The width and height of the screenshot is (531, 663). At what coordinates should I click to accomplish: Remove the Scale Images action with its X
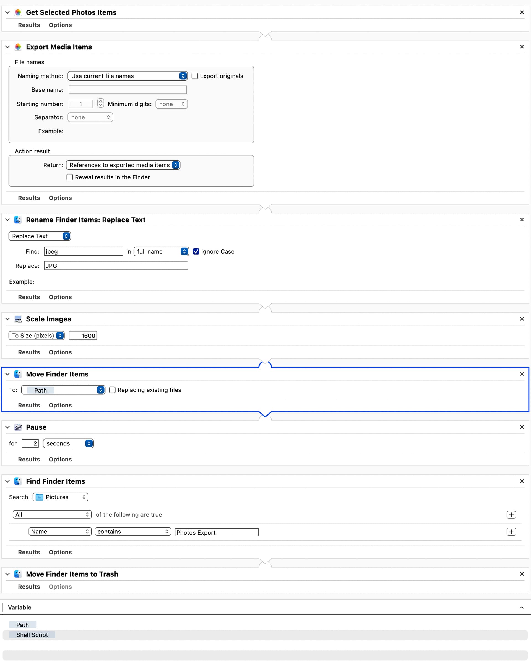[x=522, y=319]
